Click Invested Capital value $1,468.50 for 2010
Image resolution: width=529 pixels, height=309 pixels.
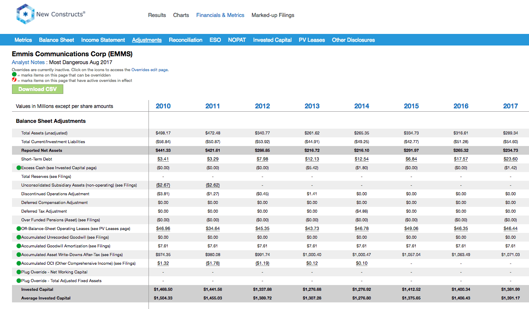coord(163,290)
